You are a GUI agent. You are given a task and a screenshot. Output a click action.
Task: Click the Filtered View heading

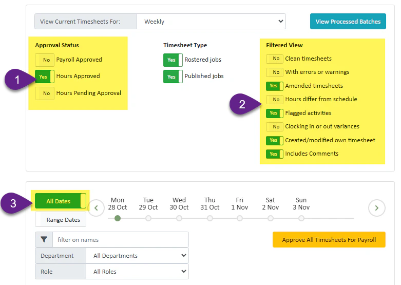(x=284, y=45)
